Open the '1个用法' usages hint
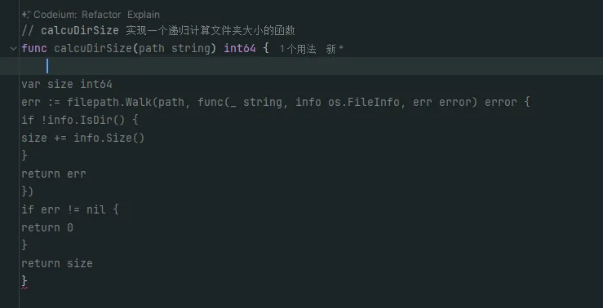 pos(298,49)
